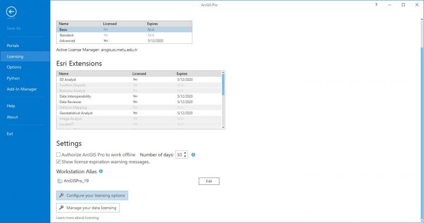Select the Data Reviewer extension row
Screen dimensions: 424x223
point(139,102)
